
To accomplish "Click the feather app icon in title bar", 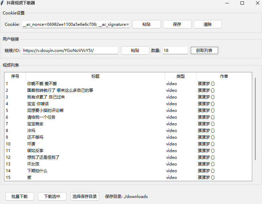I will pyautogui.click(x=2, y=3).
